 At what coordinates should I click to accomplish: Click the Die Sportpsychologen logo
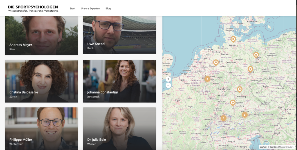(x=33, y=8)
